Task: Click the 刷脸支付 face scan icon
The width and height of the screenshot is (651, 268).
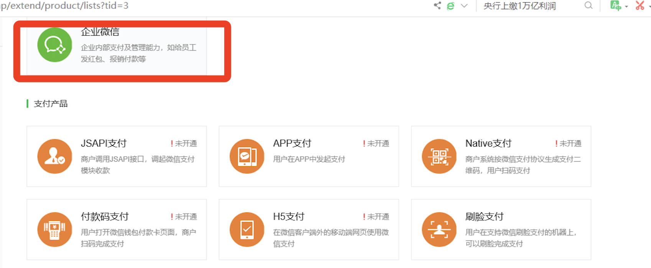Action: 439,229
